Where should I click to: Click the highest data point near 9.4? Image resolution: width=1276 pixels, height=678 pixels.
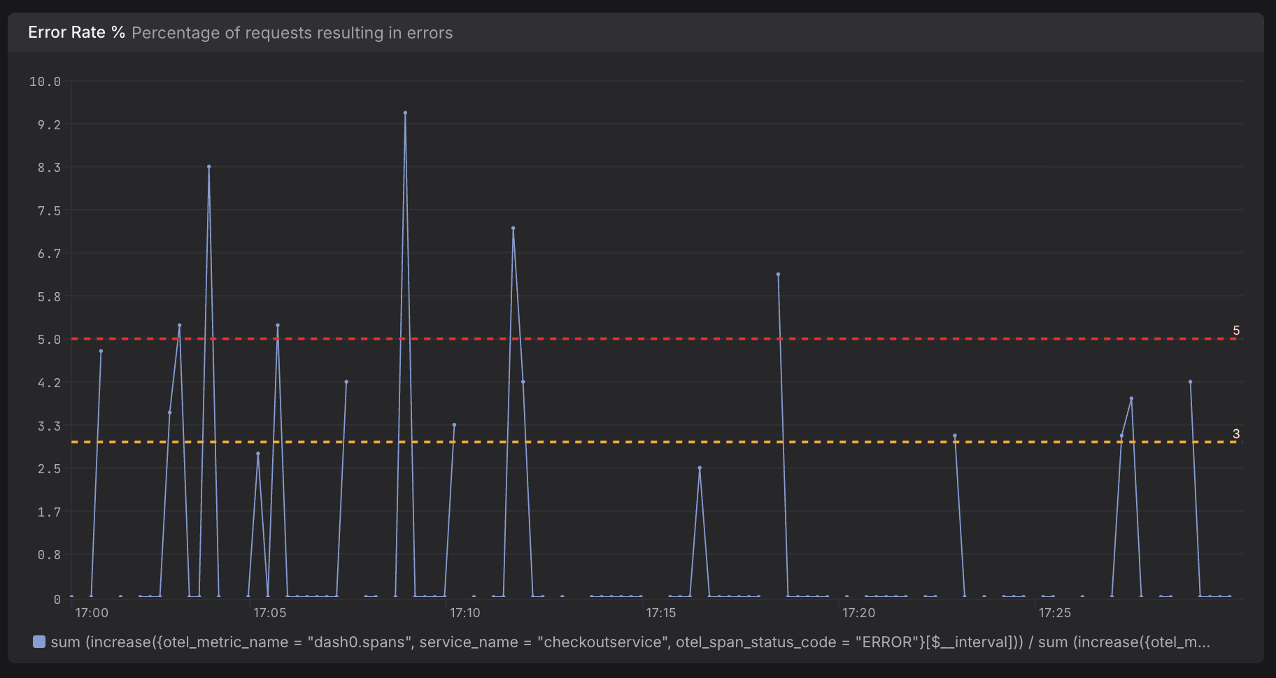click(405, 113)
